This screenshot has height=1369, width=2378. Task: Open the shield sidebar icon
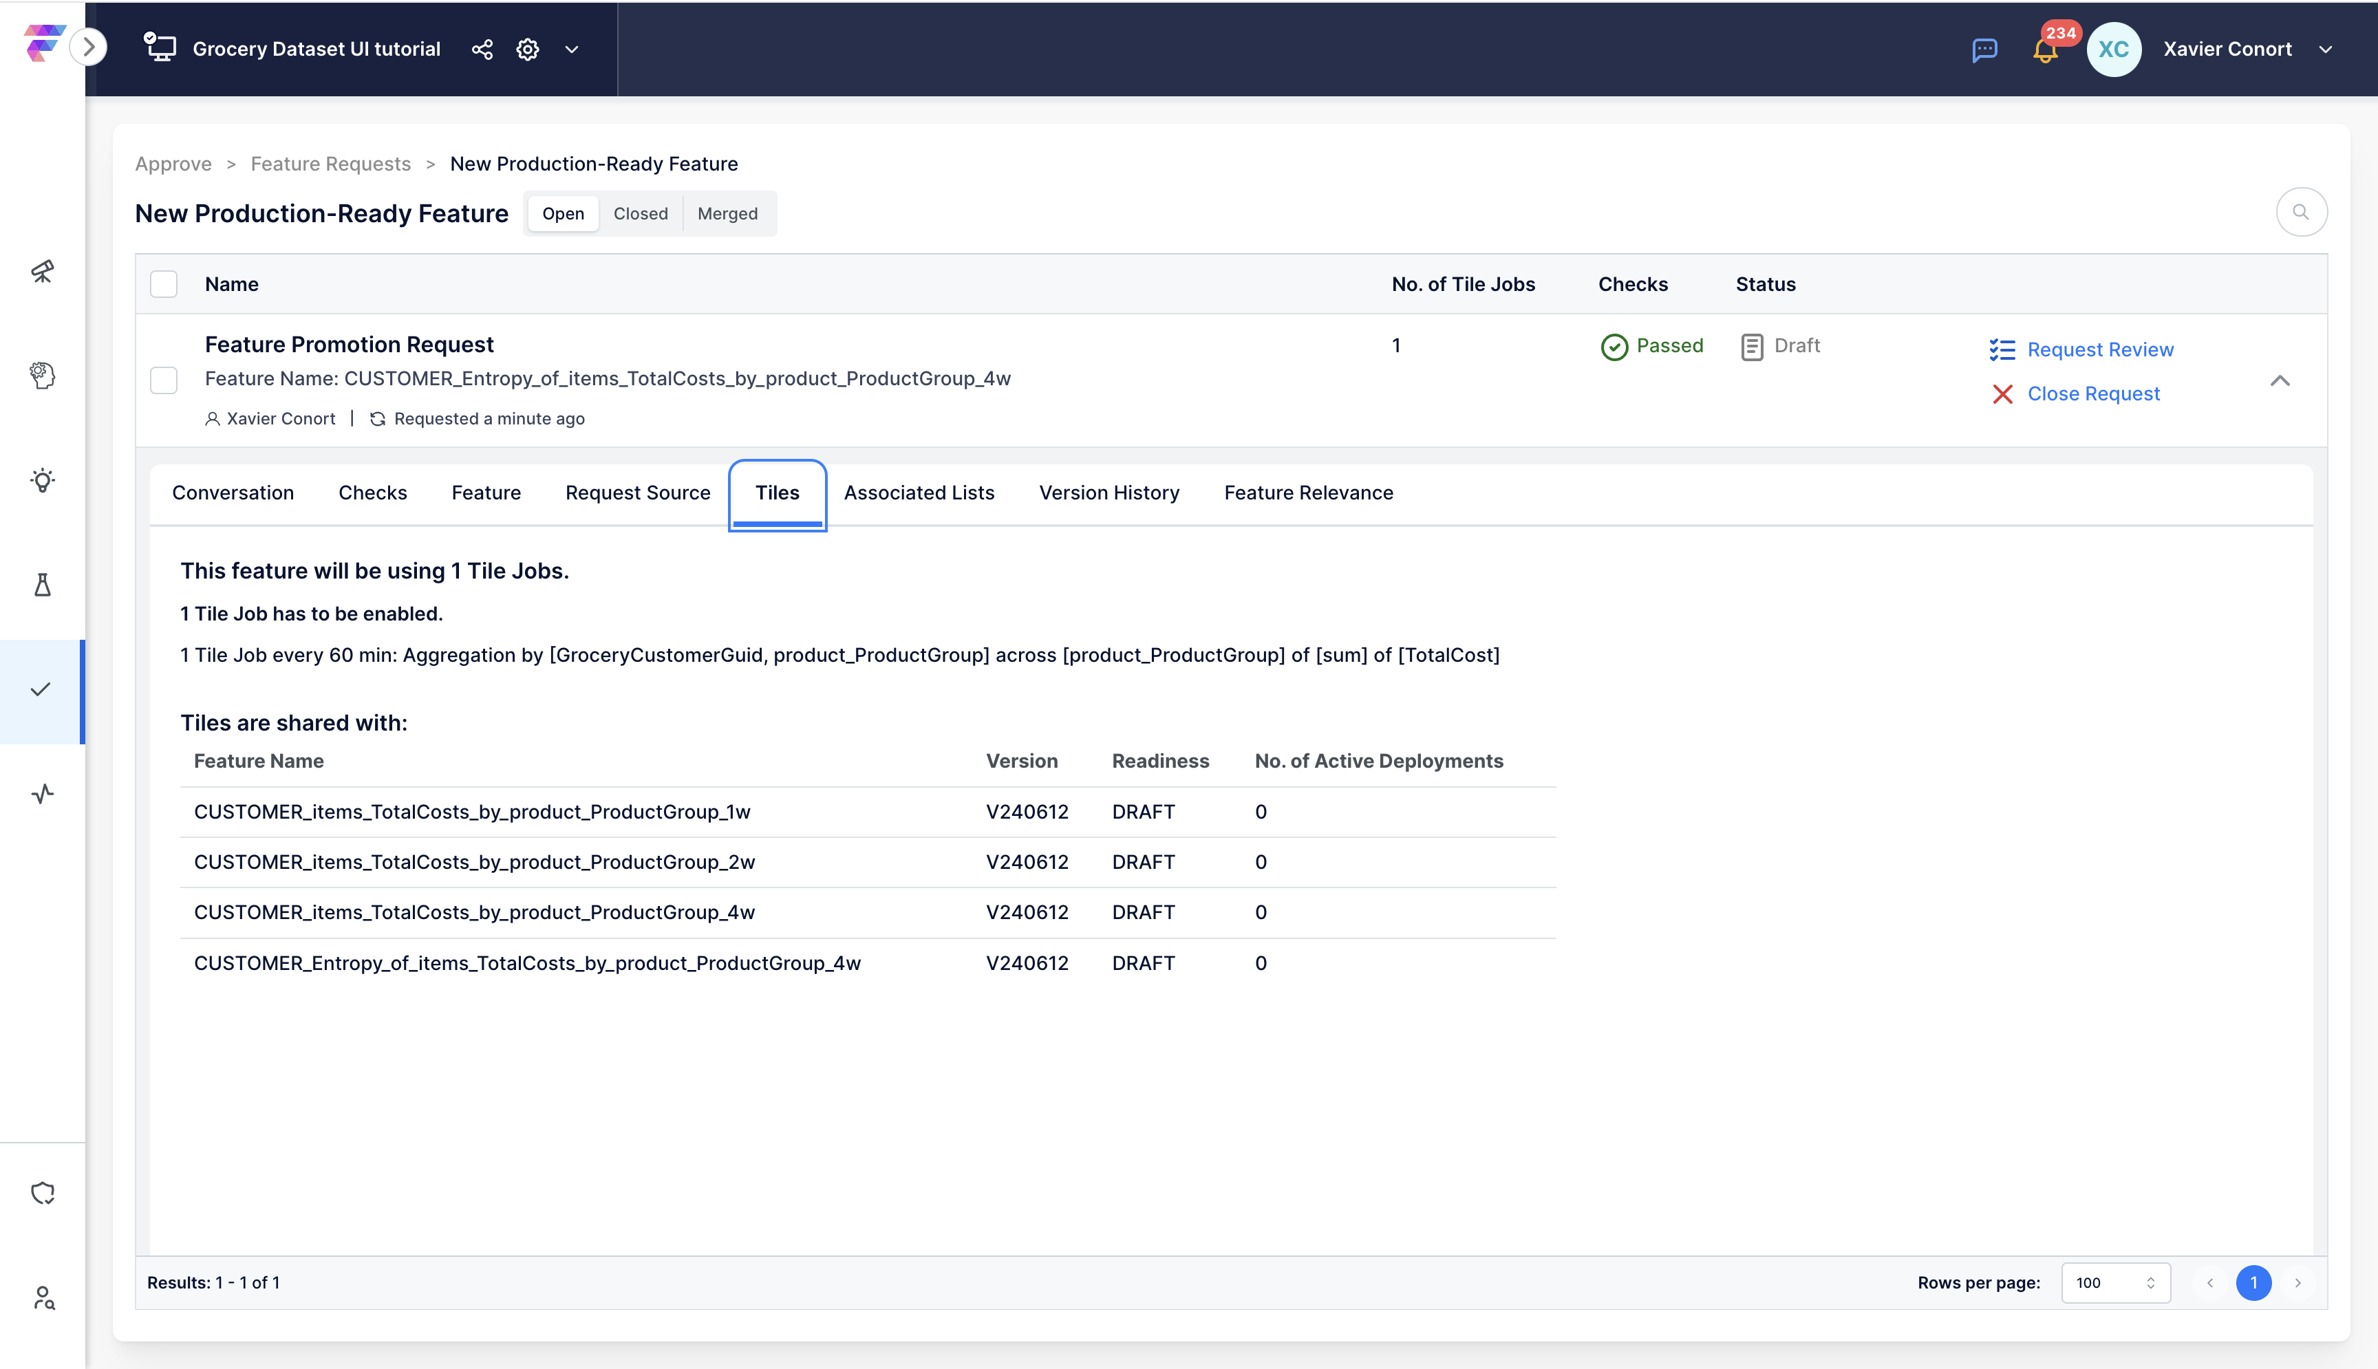(42, 1193)
